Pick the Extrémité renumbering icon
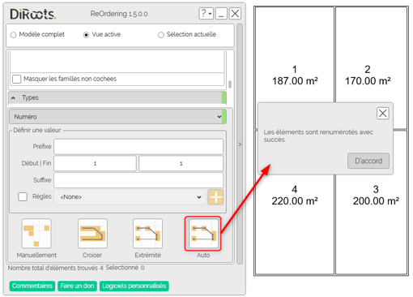The width and height of the screenshot is (413, 297). (147, 234)
